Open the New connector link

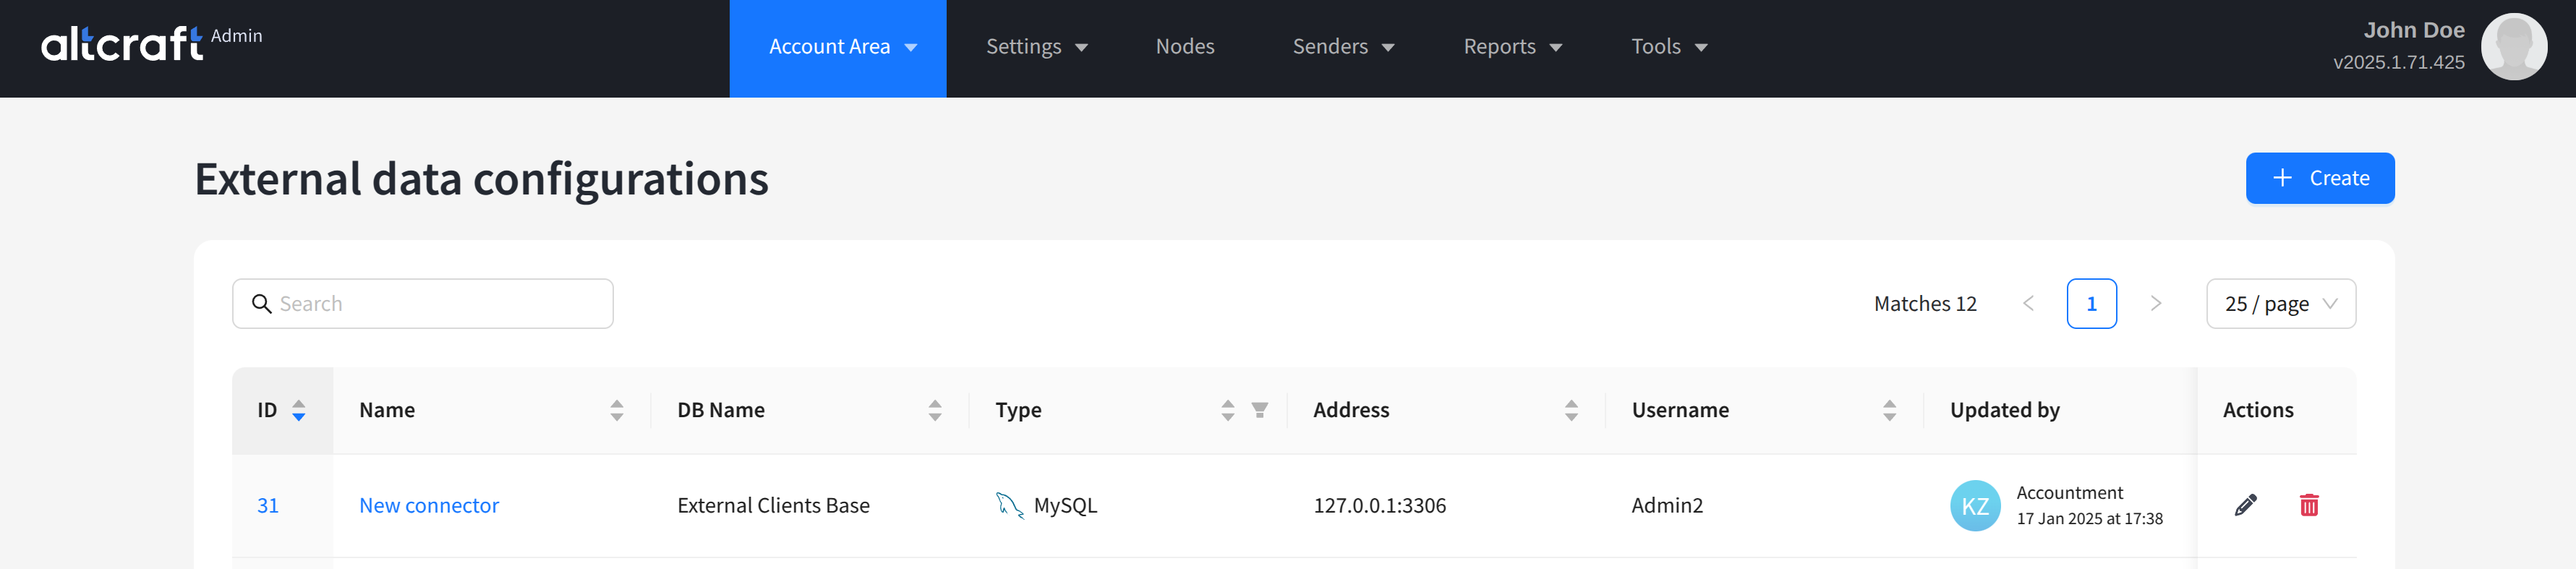[x=428, y=506]
